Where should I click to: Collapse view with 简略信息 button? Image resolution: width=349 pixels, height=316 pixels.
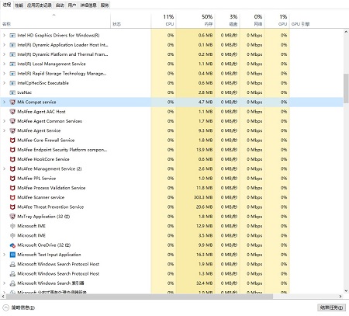[x=19, y=307]
